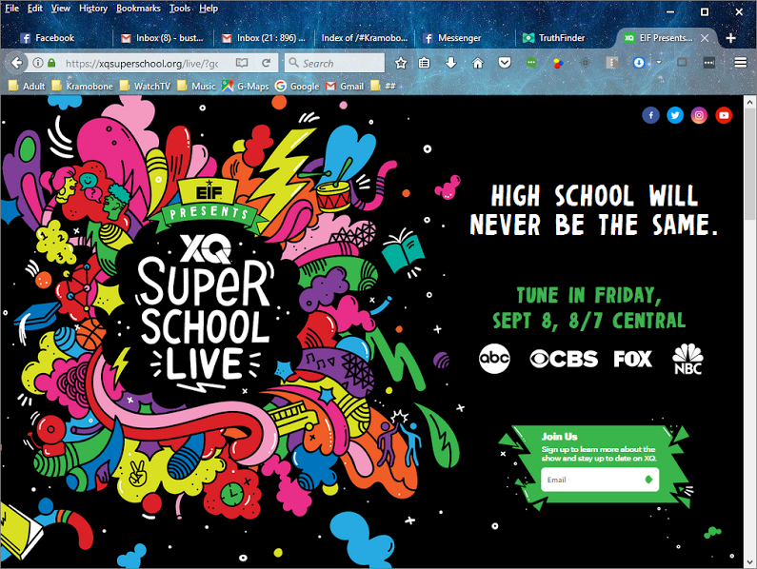This screenshot has width=757, height=569.
Task: Close the EIF Presents tab
Action: pos(705,38)
